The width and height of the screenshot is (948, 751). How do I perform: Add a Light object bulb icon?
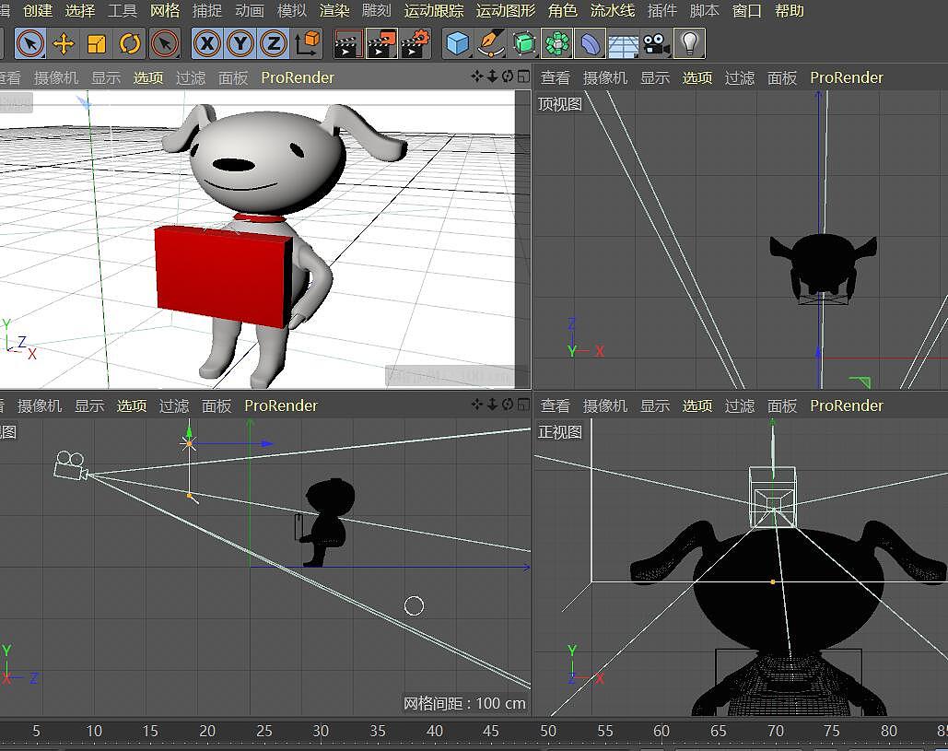(x=689, y=43)
